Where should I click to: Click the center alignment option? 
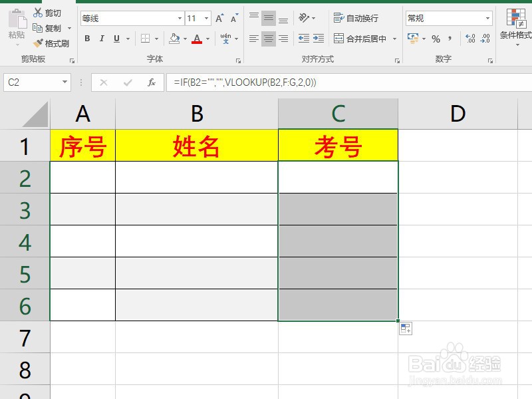268,38
